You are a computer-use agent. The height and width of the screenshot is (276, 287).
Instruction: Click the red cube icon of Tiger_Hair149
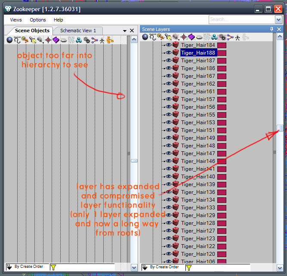coord(176,138)
